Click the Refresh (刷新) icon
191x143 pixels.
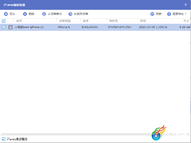(152, 14)
